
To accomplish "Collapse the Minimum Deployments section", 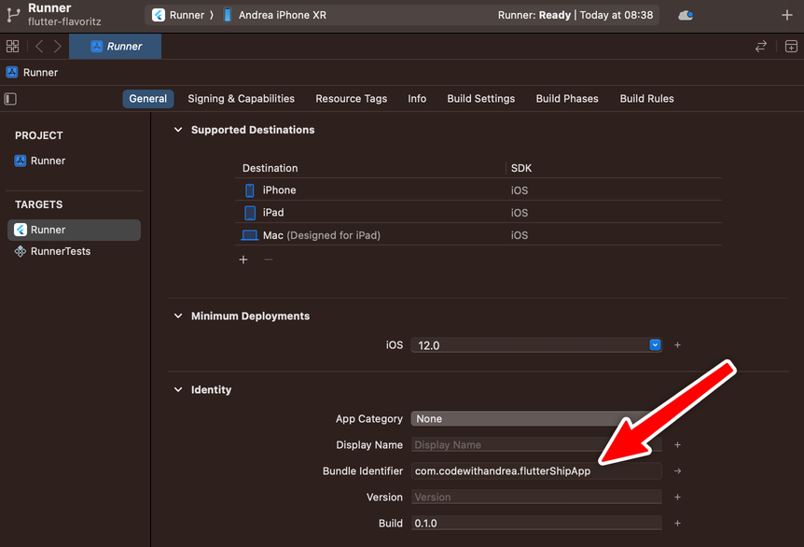I will coord(178,316).
